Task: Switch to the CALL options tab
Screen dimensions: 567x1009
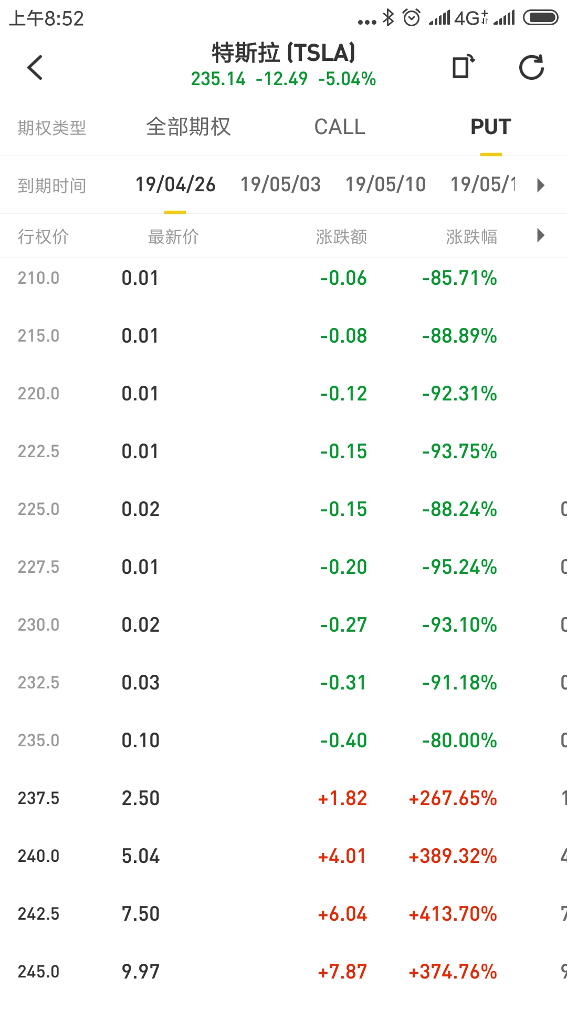Action: tap(339, 127)
